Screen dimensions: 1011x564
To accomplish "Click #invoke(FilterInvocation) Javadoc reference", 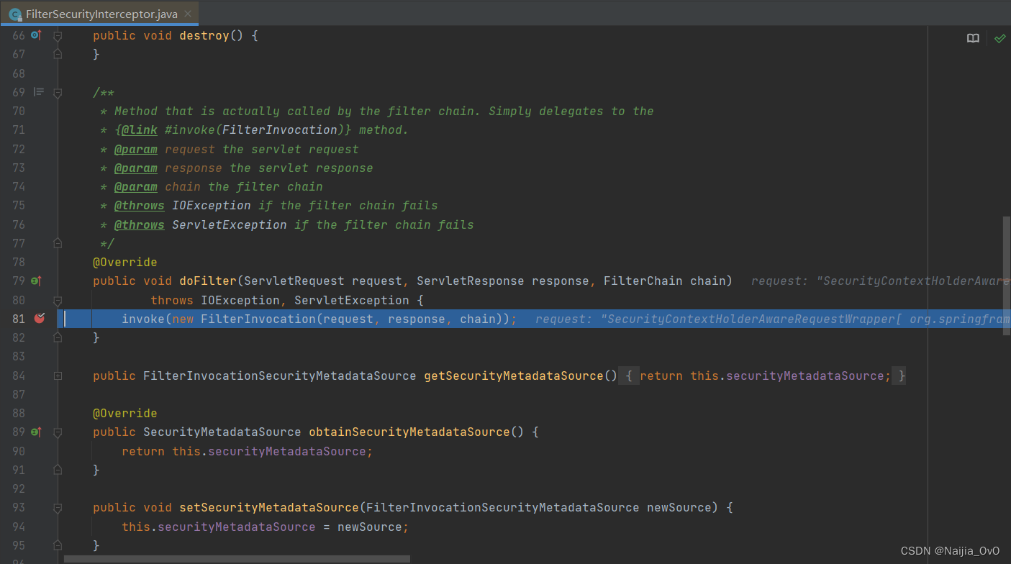I will 255,130.
